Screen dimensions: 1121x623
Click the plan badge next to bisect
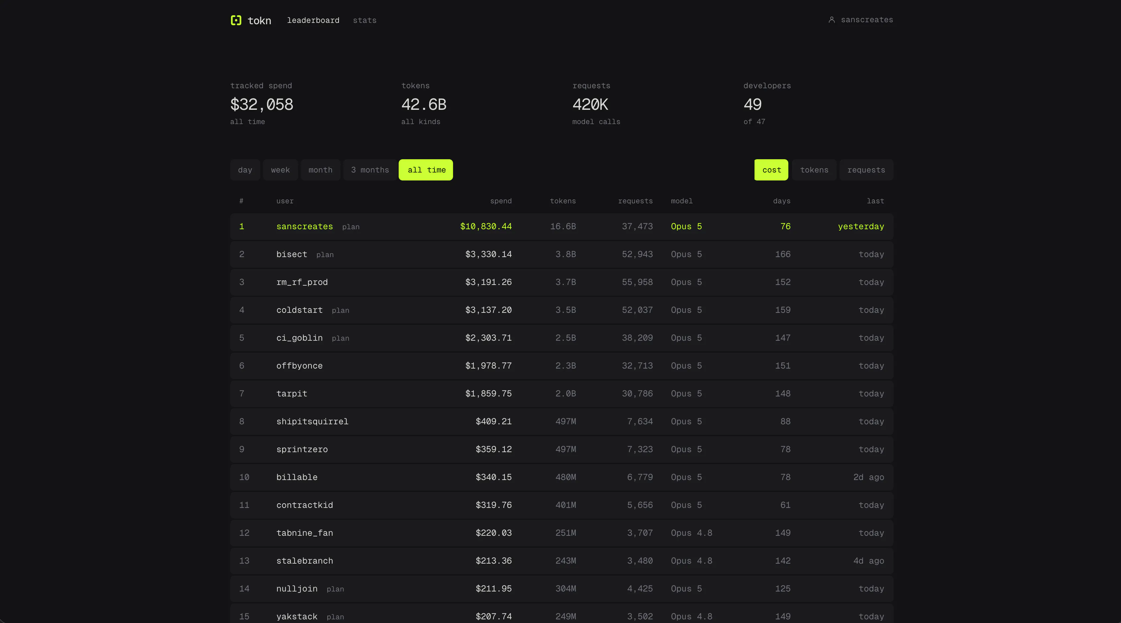coord(325,255)
